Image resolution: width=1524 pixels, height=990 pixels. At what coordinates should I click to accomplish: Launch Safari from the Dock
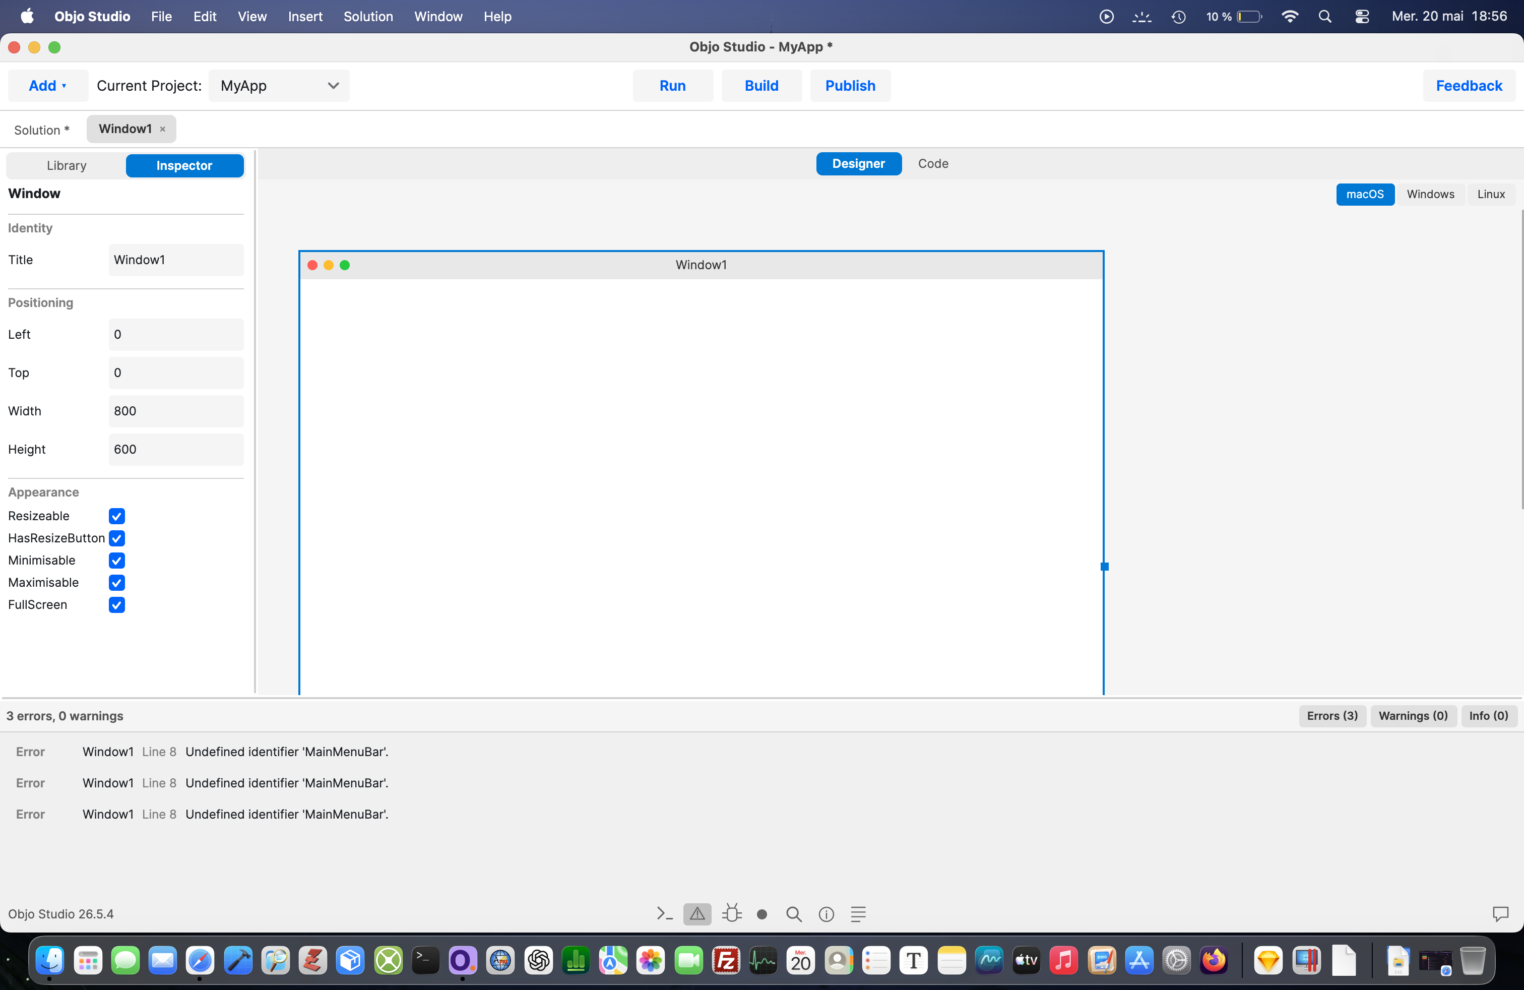[200, 961]
